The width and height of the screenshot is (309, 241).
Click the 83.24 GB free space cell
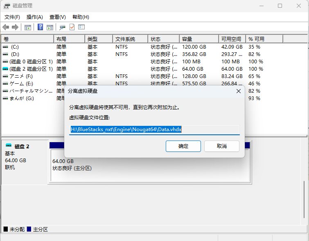pos(232,76)
